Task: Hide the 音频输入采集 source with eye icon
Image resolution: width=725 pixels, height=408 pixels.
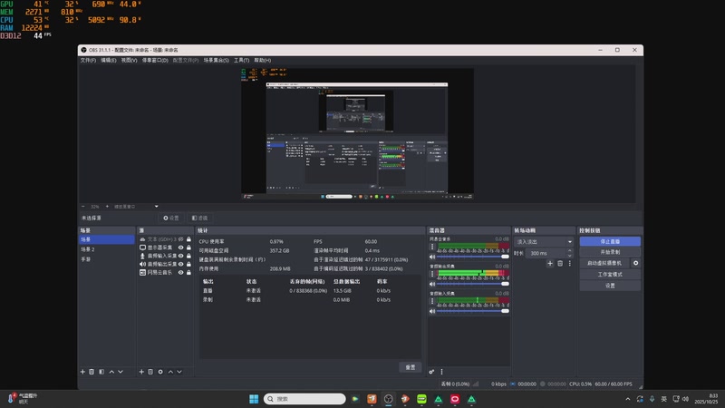Action: click(x=180, y=256)
